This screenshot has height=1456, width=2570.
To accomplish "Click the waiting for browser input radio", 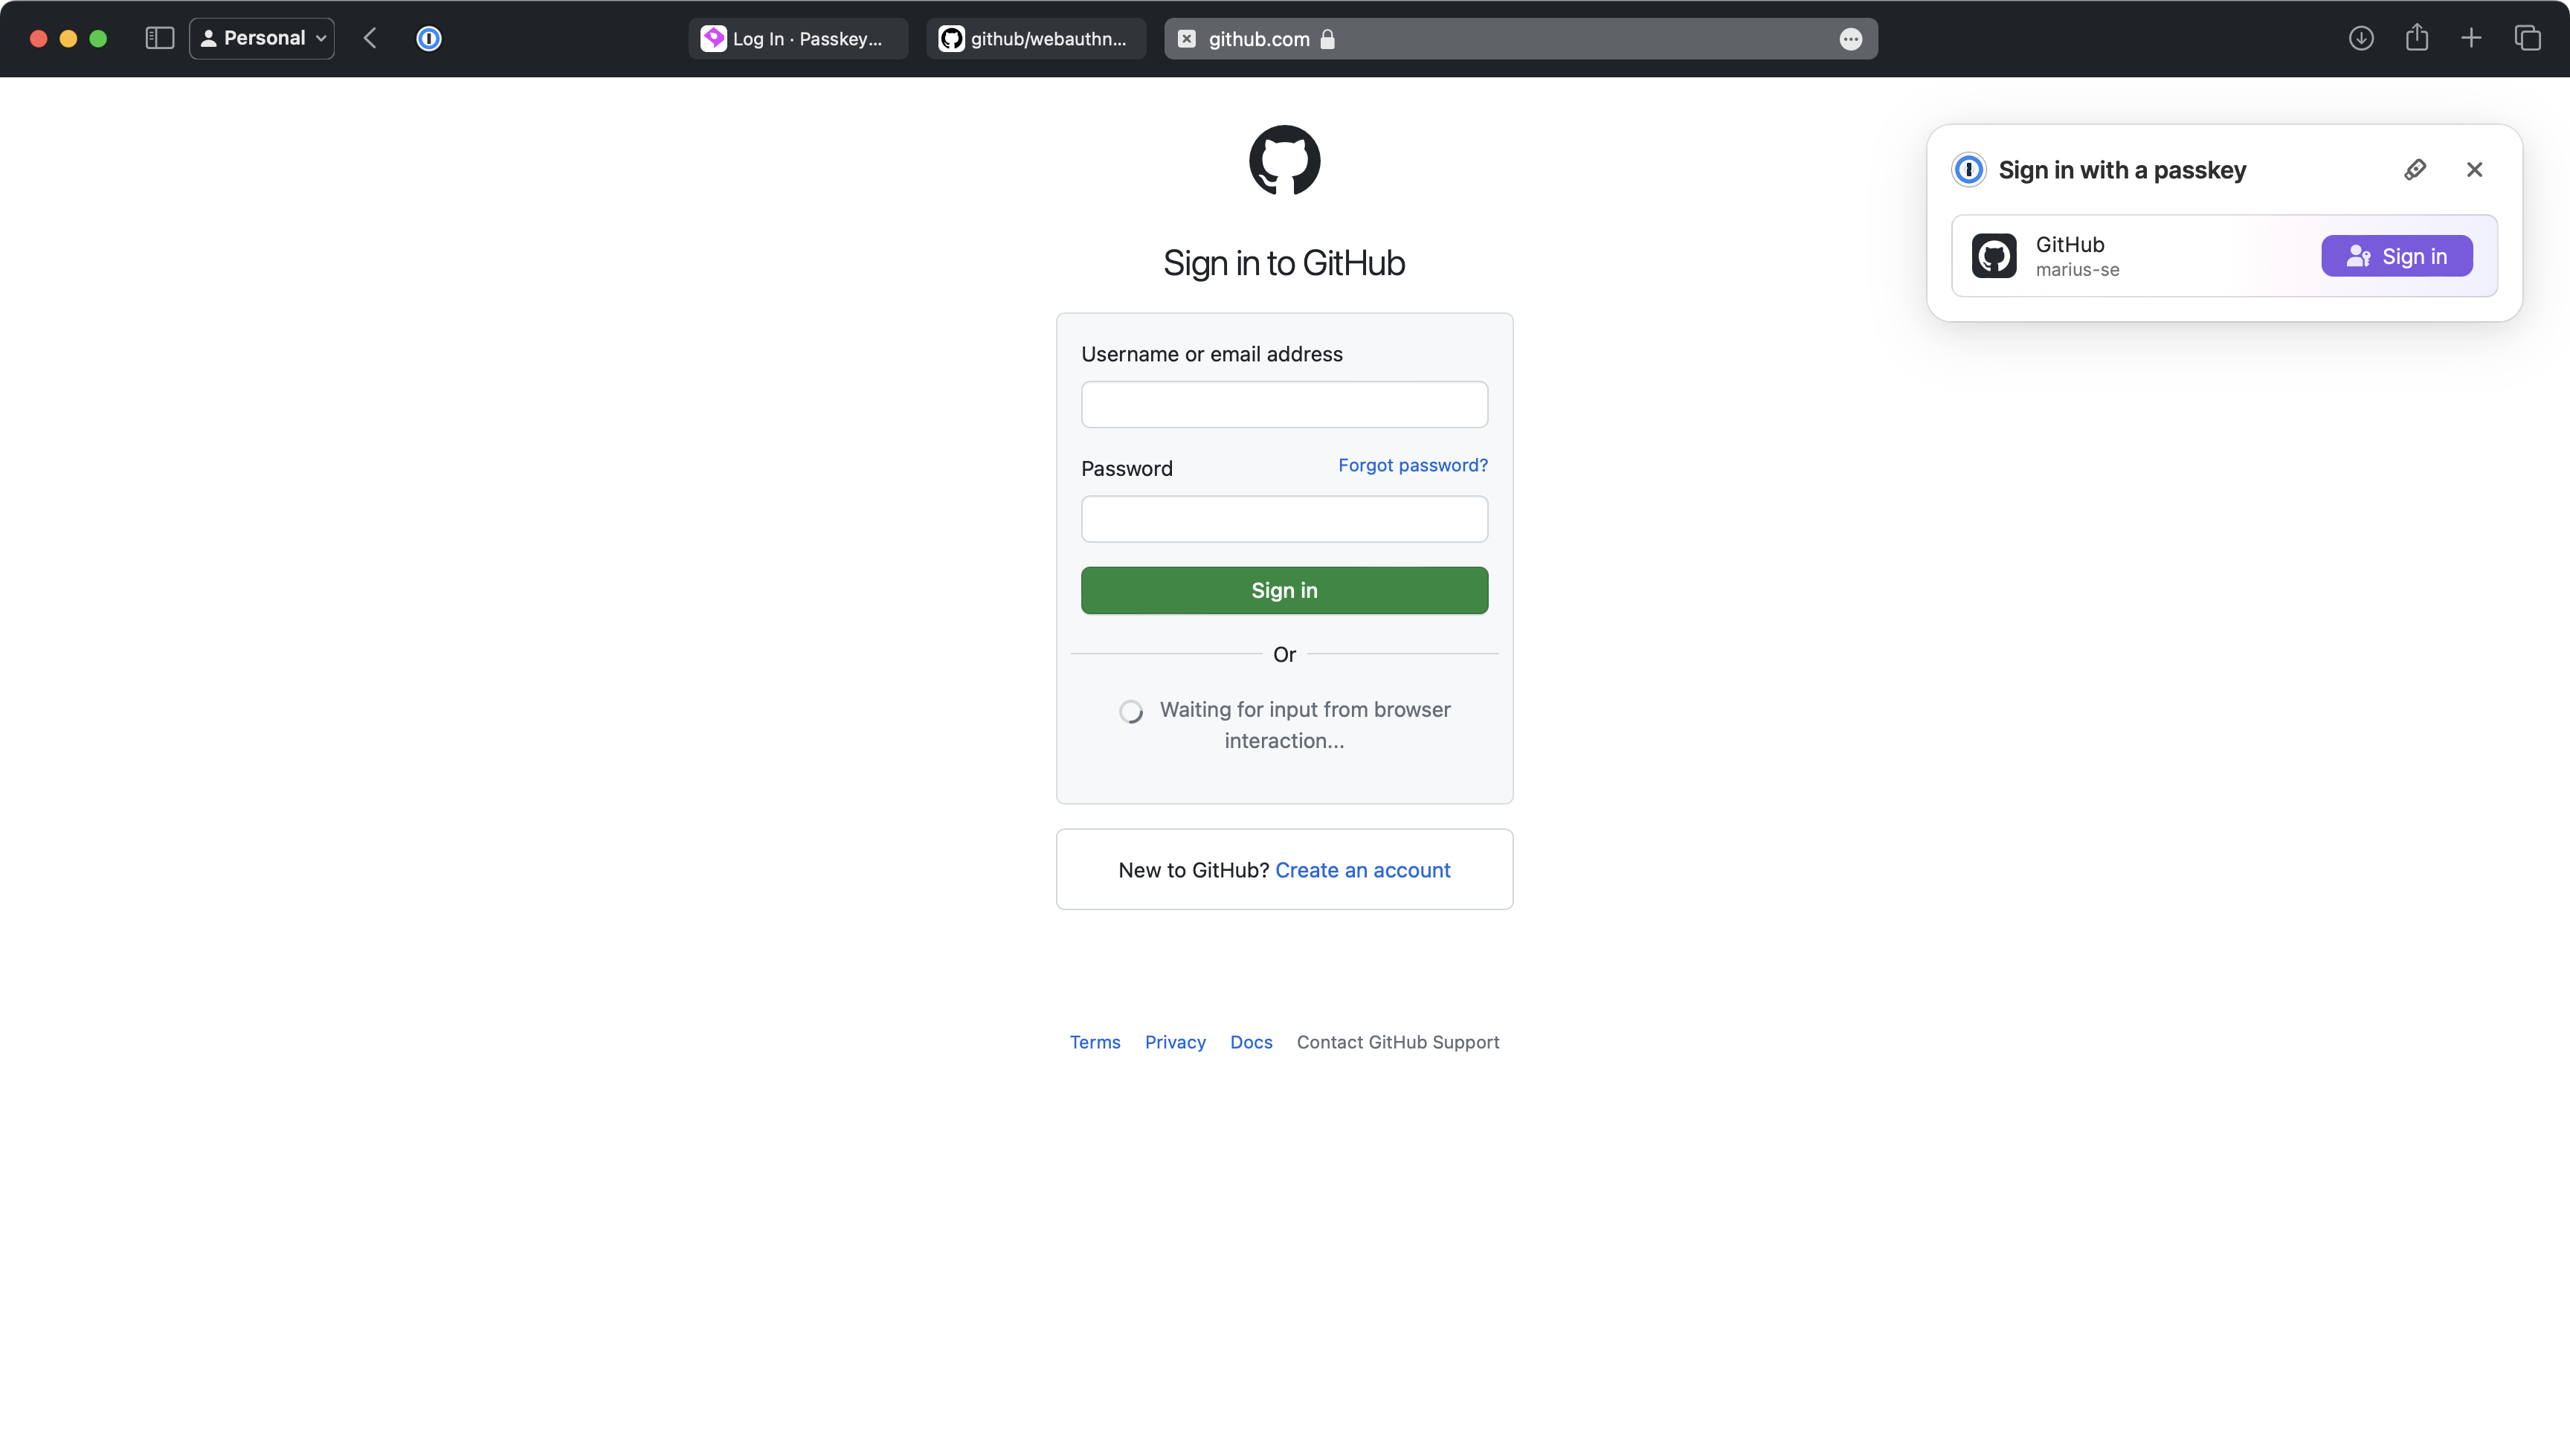I will click(1130, 709).
